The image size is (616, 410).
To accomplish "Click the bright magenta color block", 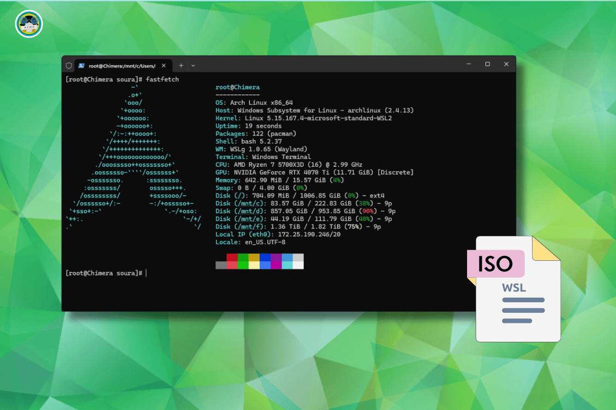I will 276,265.
